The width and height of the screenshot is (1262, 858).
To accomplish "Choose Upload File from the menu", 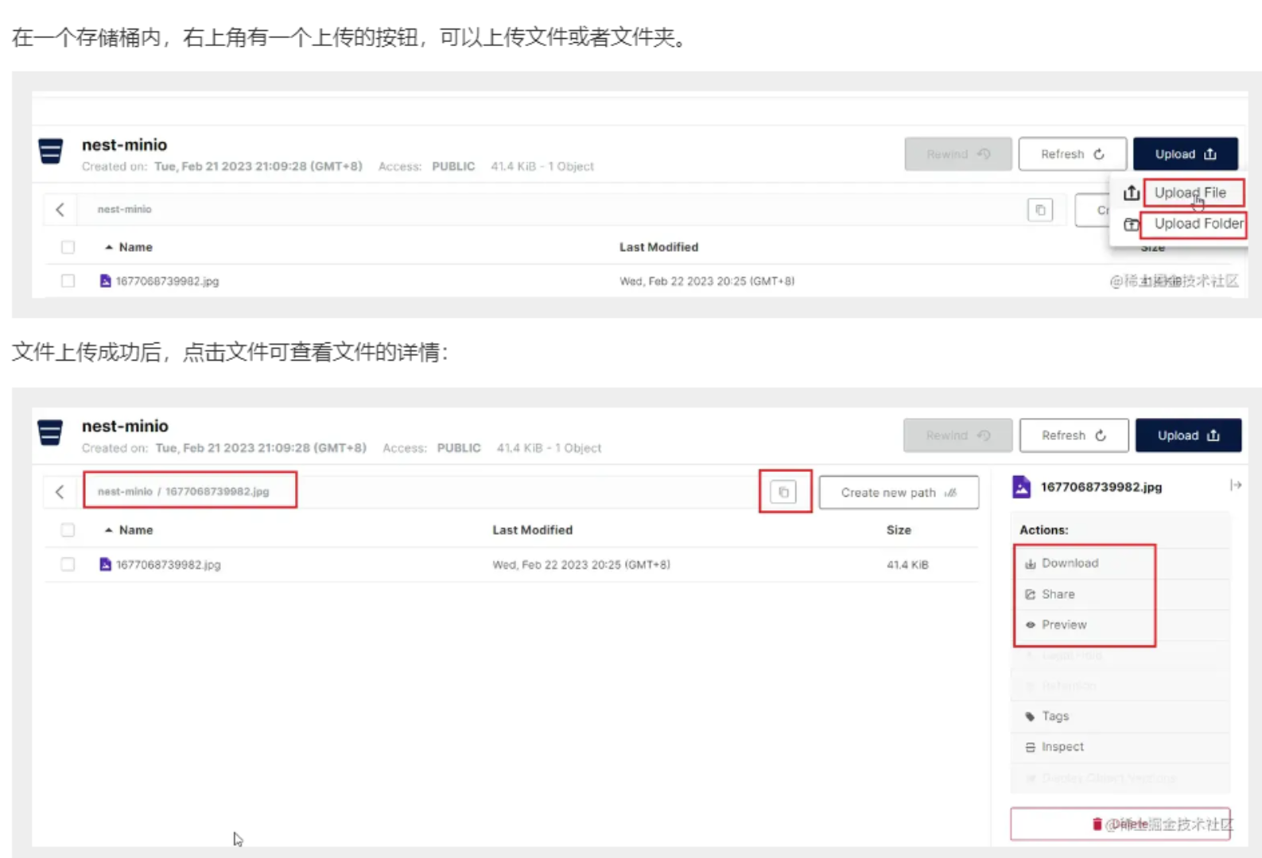I will tap(1190, 193).
